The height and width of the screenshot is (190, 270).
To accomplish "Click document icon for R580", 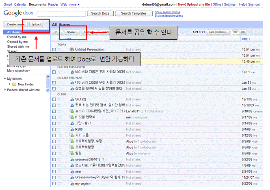I will [x=72, y=129].
